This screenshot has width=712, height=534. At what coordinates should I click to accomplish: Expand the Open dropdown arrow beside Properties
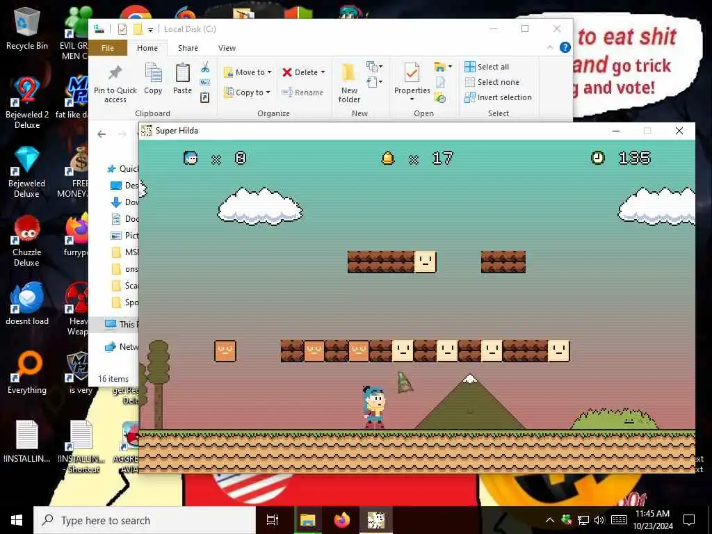pyautogui.click(x=412, y=99)
